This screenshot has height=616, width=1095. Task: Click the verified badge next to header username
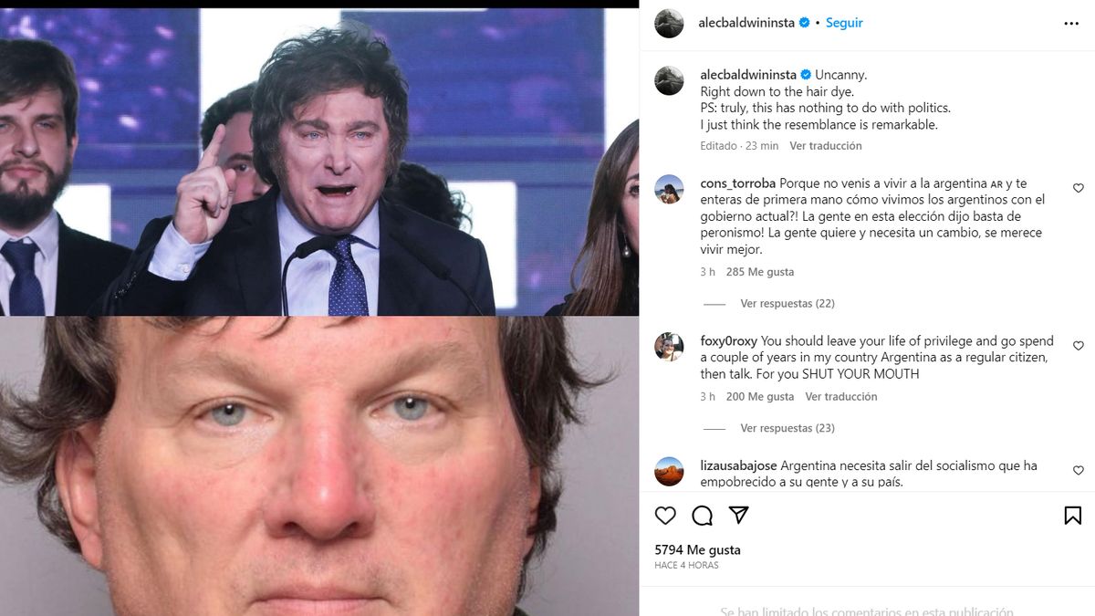click(805, 23)
